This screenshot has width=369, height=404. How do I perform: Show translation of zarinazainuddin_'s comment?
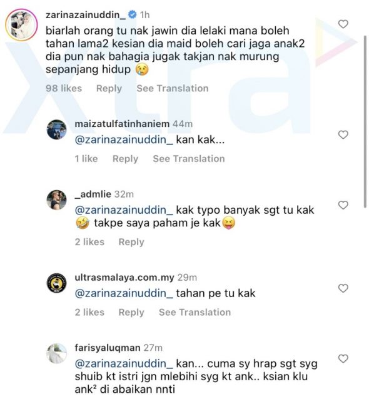coord(173,88)
